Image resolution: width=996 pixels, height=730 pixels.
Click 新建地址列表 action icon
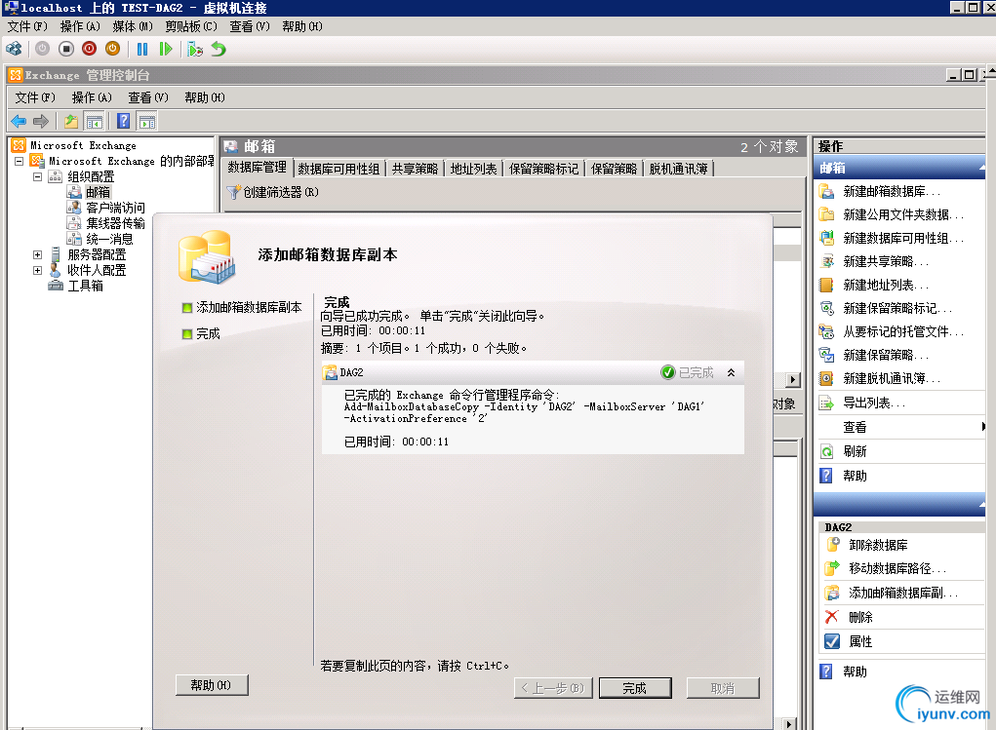pyautogui.click(x=826, y=285)
